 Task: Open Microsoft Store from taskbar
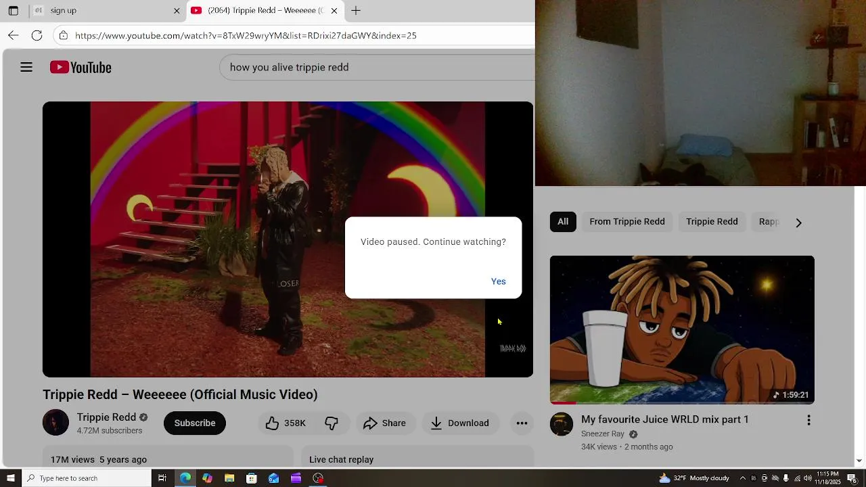(x=252, y=478)
